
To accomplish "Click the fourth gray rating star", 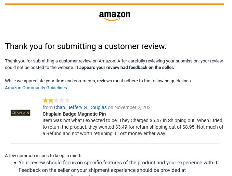I will click(x=62, y=100).
